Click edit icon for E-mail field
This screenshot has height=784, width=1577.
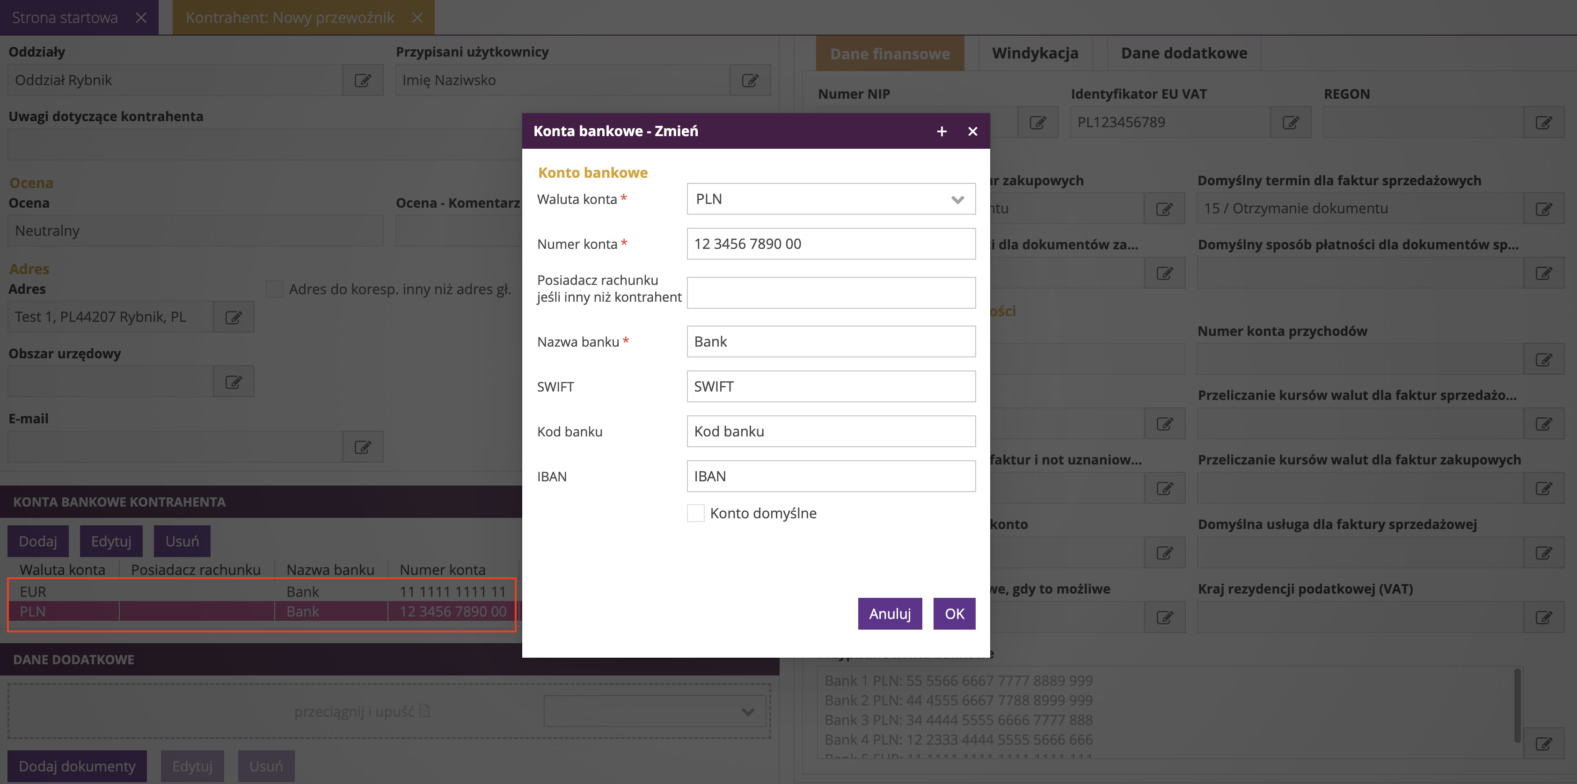(362, 447)
